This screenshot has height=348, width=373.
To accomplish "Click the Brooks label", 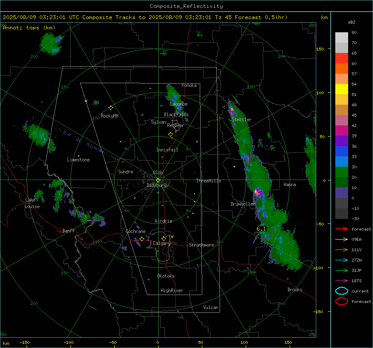I will coord(295,290).
